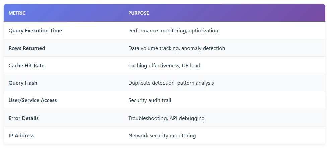Click the PURPOSE column header
The height and width of the screenshot is (148, 327).
(139, 13)
